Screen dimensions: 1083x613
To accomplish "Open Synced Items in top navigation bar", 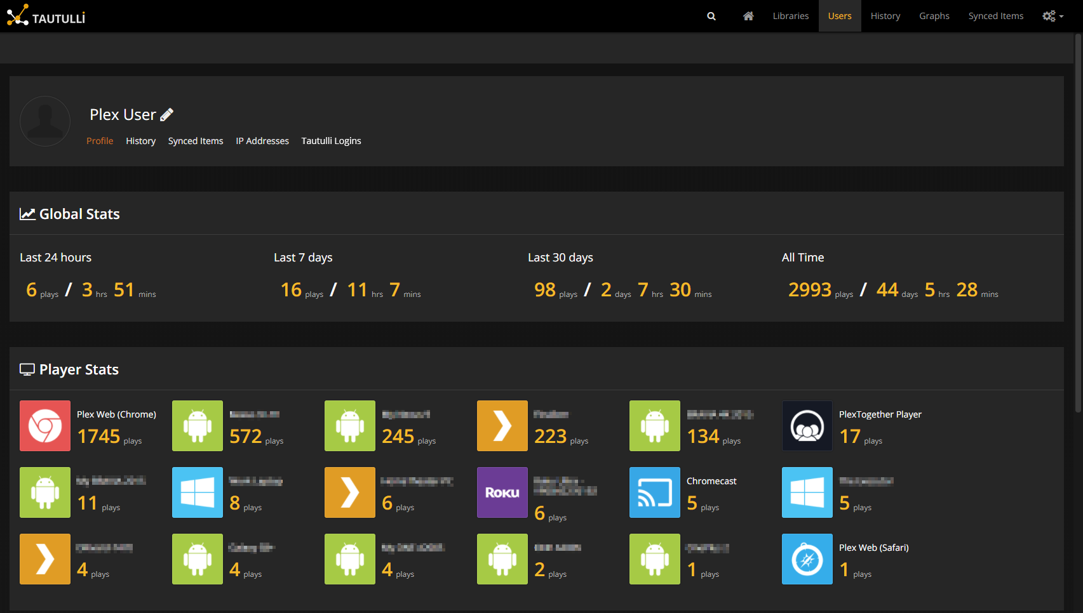I will click(x=995, y=16).
